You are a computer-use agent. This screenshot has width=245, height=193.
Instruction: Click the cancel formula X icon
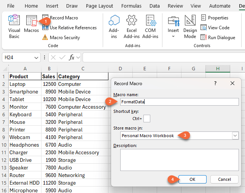[53, 58]
